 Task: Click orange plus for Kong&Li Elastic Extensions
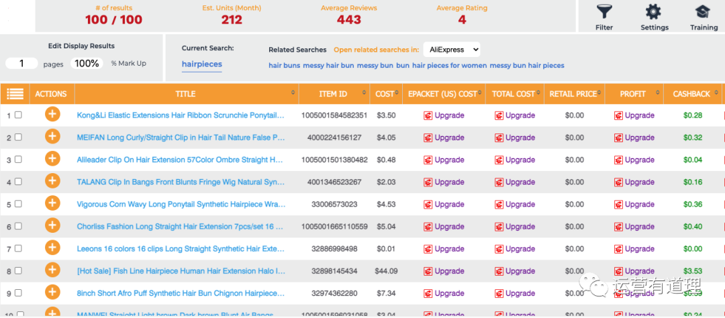pyautogui.click(x=52, y=115)
